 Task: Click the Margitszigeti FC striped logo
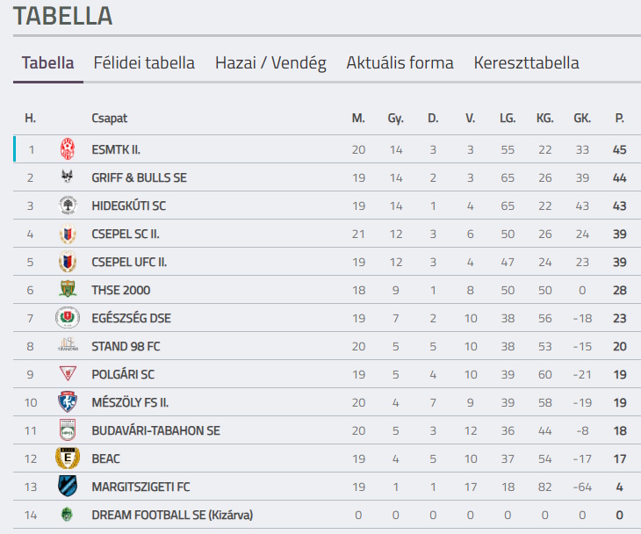pyautogui.click(x=68, y=487)
